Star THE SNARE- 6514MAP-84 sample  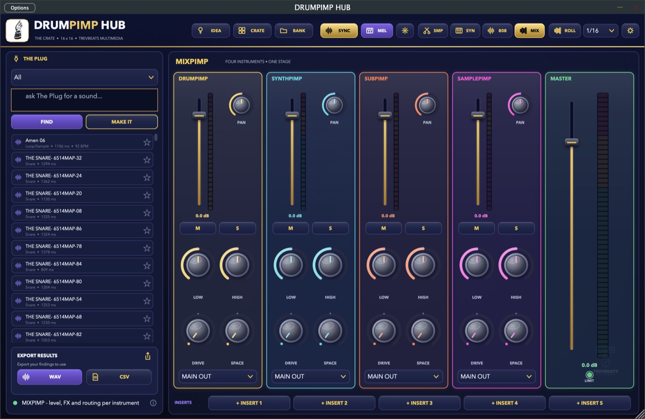(x=147, y=266)
